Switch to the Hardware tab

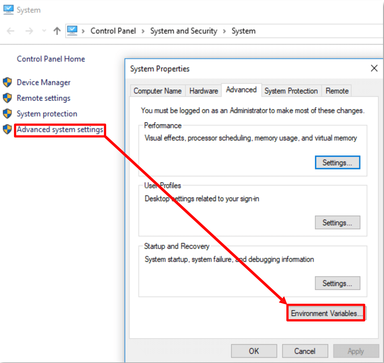[x=204, y=91]
